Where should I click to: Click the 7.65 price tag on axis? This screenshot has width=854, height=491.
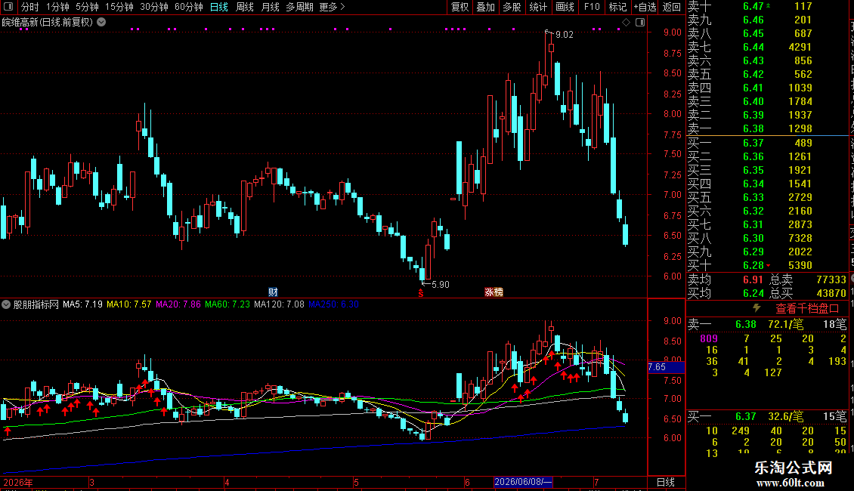(666, 367)
